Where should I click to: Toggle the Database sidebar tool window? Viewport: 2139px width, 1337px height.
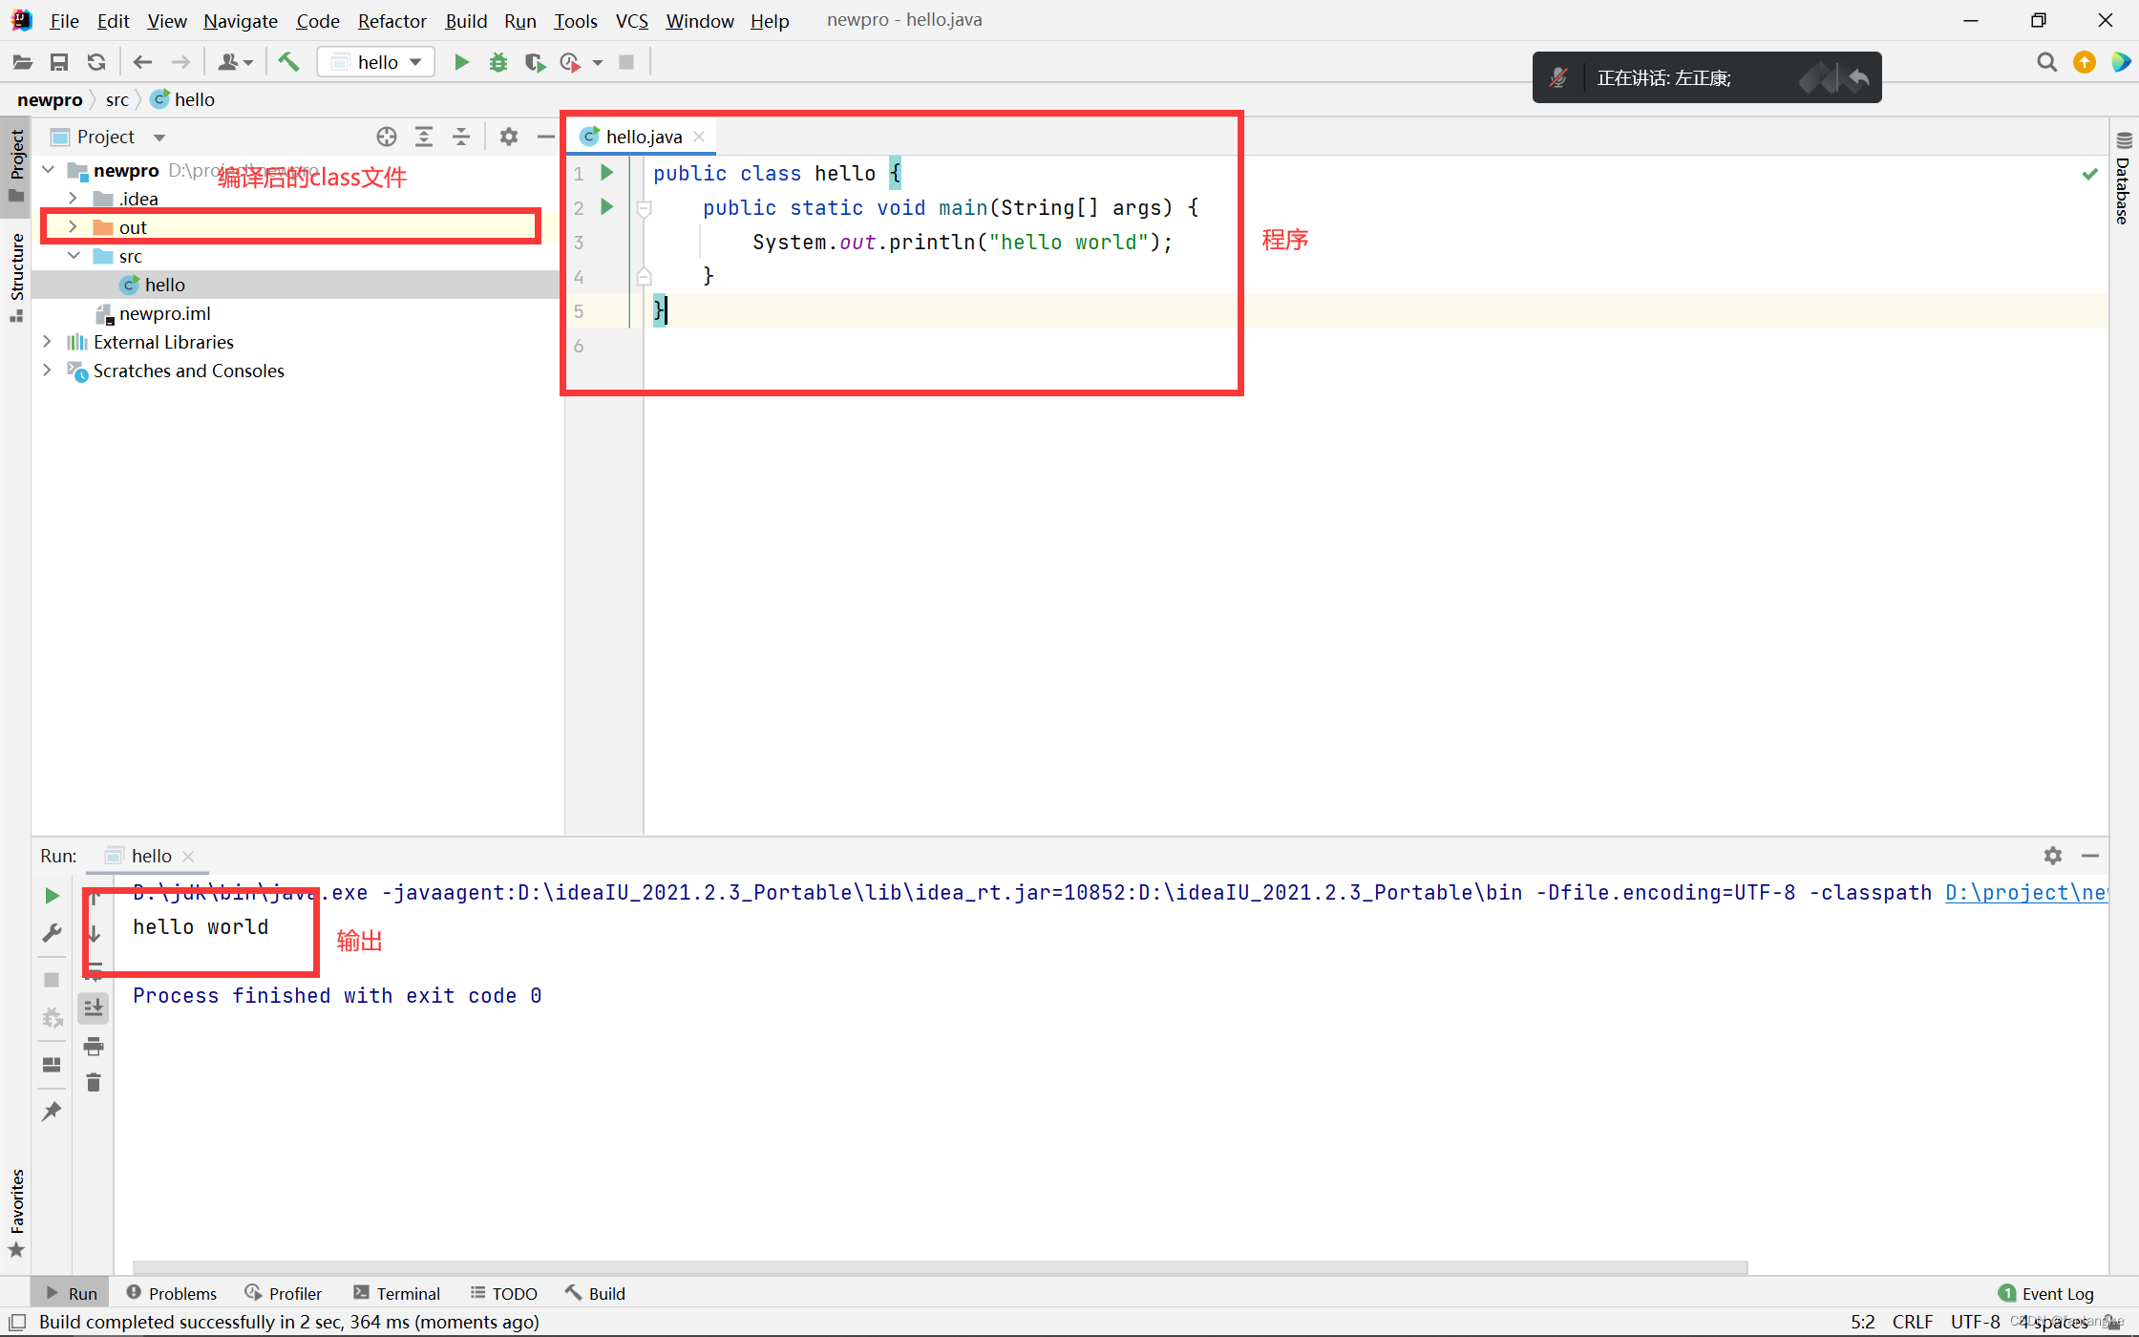click(2123, 179)
